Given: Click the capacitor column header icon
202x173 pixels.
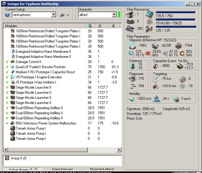Looking at the screenshot, I should pos(113,26).
